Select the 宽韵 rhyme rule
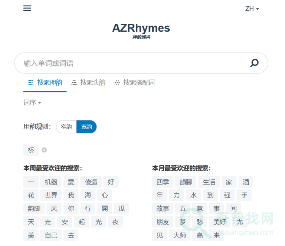The width and height of the screenshot is (285, 246). [x=86, y=127]
